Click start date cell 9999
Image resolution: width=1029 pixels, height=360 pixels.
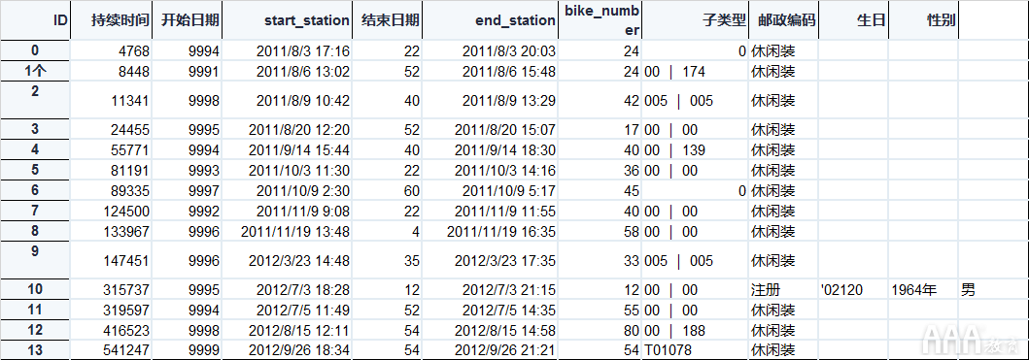point(187,350)
